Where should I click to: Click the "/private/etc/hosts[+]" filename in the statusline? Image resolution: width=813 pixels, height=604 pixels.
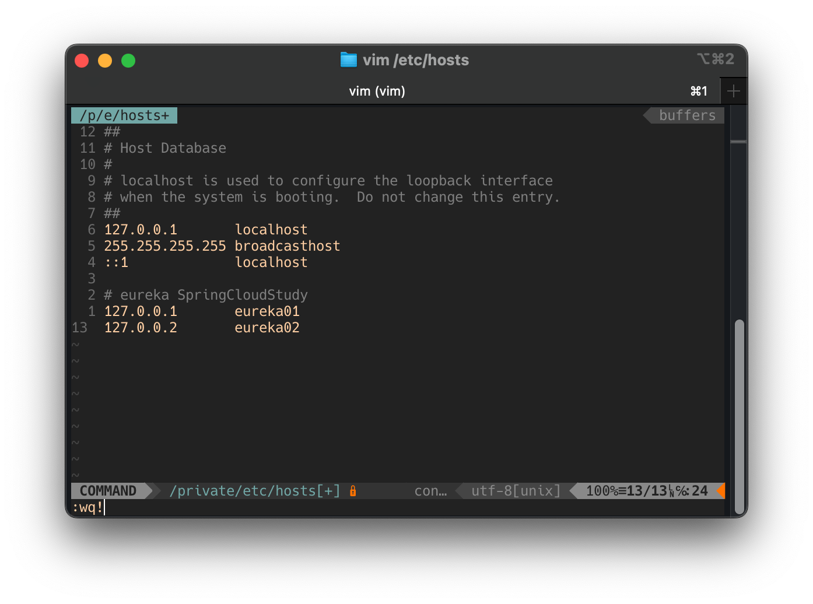pos(255,490)
